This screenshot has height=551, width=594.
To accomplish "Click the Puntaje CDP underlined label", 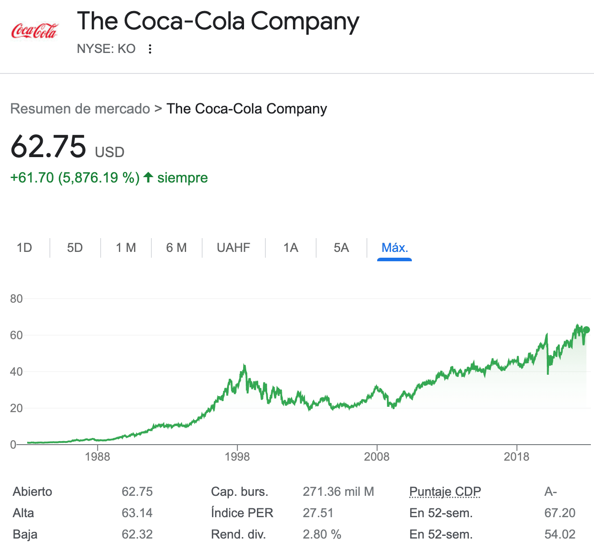I will [x=445, y=492].
